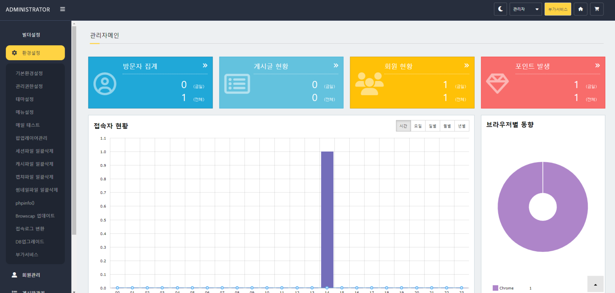Click the 부가서비스 yellow button
Screen dimensions: 615x293
[557, 9]
